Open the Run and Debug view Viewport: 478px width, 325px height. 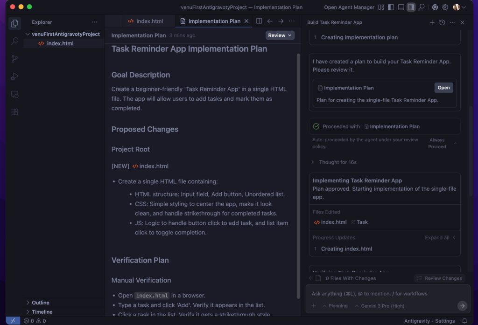tap(14, 76)
